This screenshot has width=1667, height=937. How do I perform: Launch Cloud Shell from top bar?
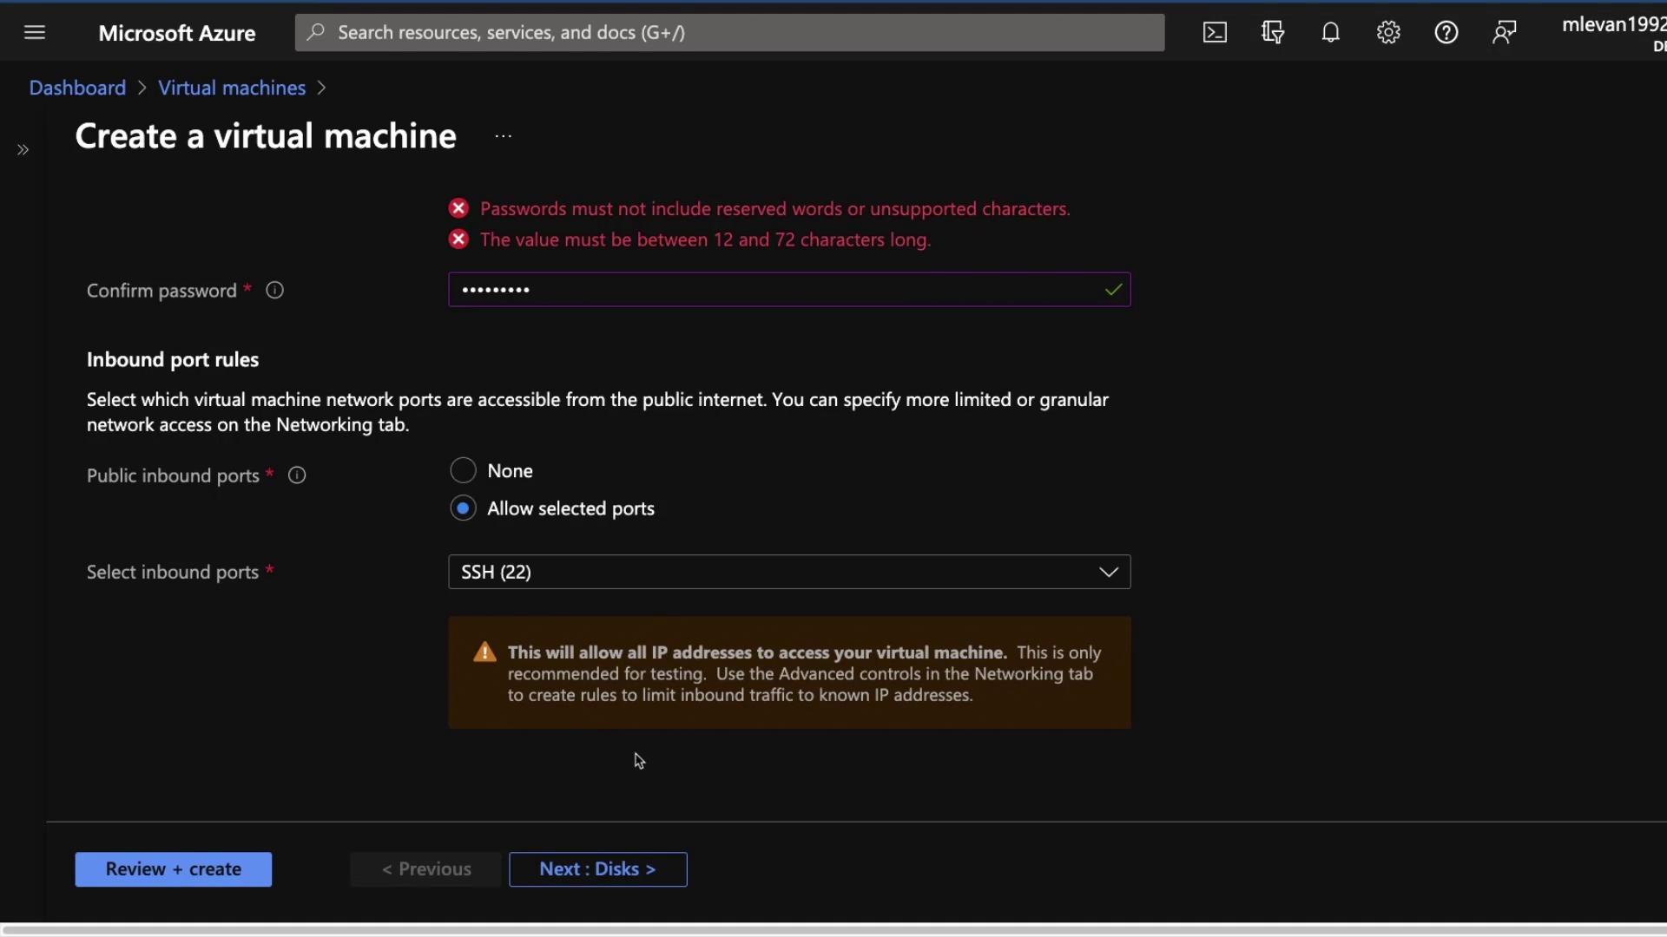[1215, 32]
